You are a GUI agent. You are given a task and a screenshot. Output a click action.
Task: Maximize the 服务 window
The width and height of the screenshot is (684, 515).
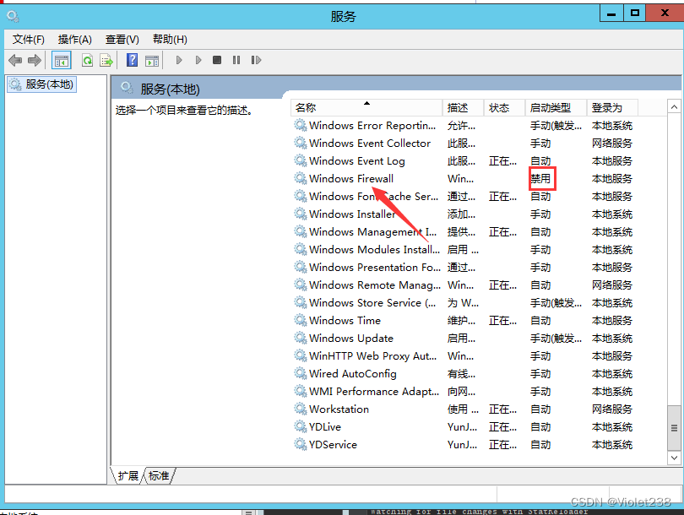[635, 13]
